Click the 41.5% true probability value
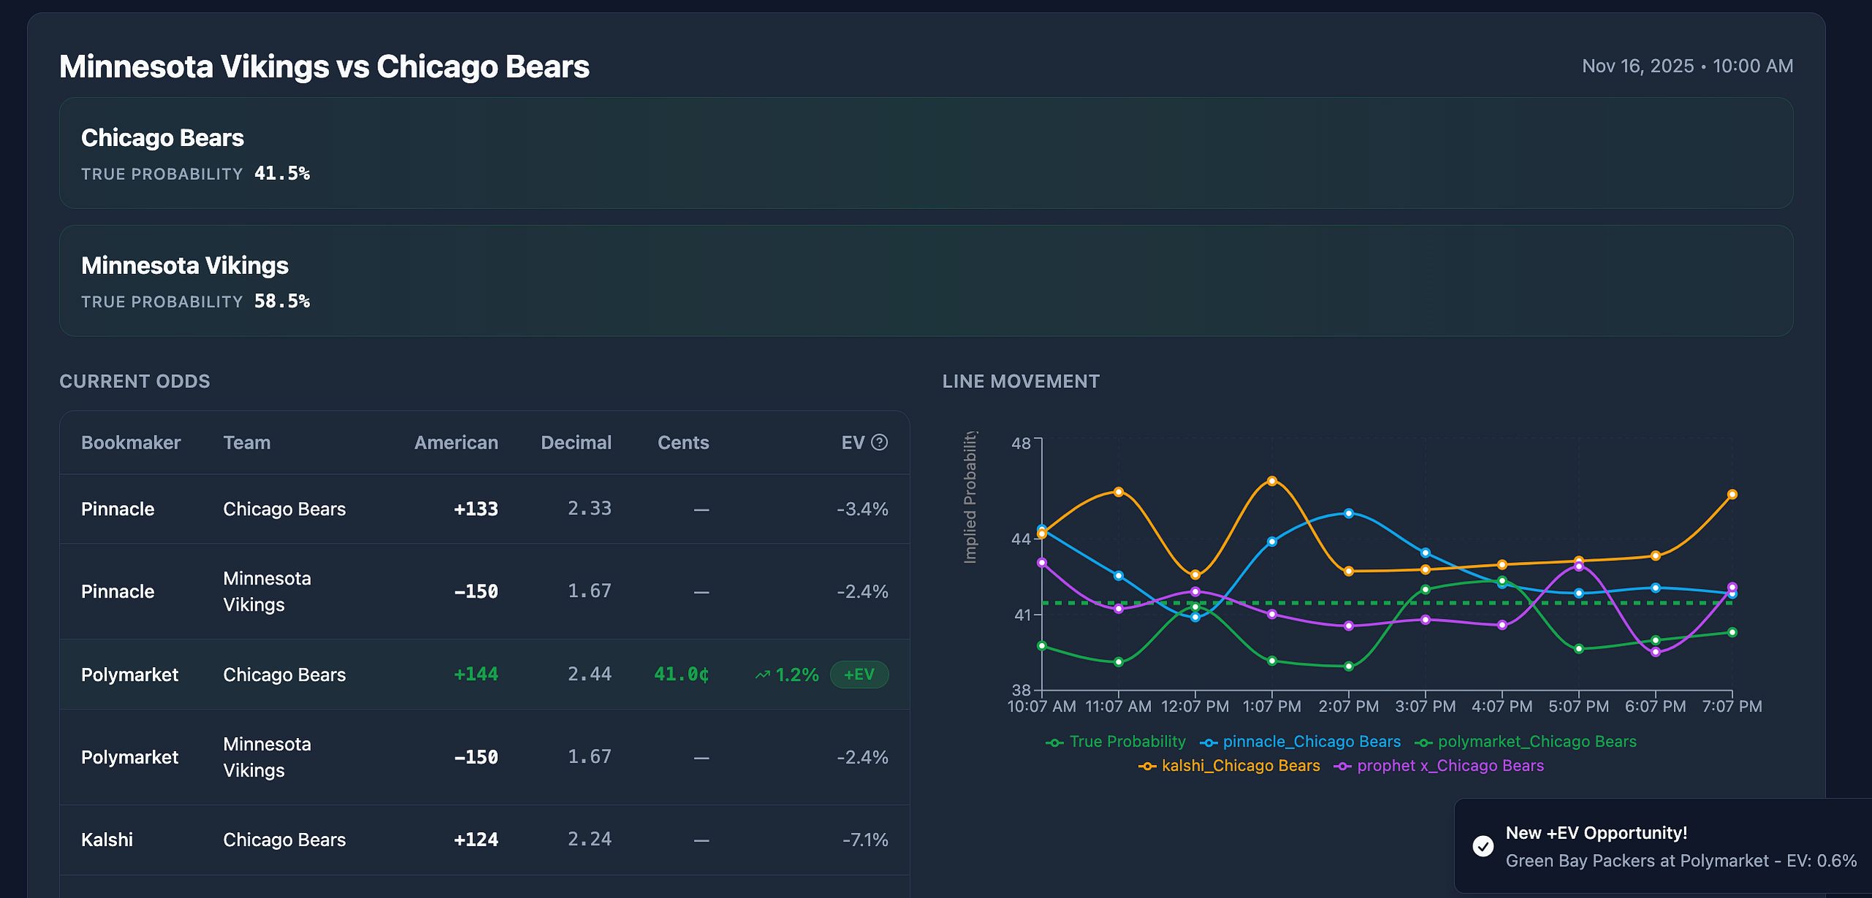This screenshot has width=1872, height=898. click(x=282, y=173)
